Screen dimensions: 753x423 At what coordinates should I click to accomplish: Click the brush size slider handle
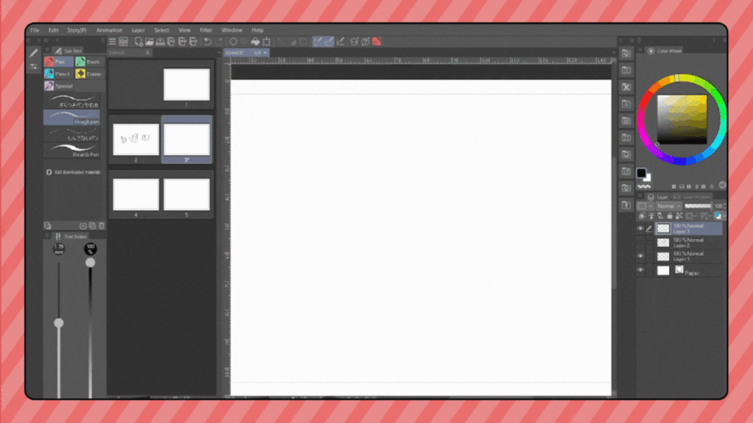(59, 323)
